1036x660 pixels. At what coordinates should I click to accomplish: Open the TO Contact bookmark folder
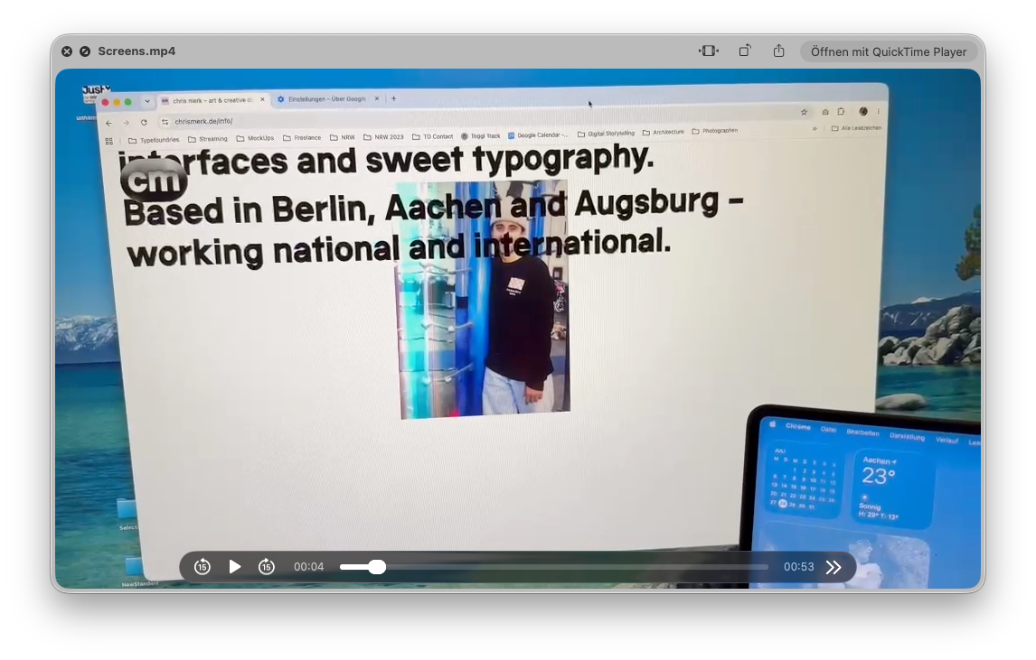[x=433, y=136]
